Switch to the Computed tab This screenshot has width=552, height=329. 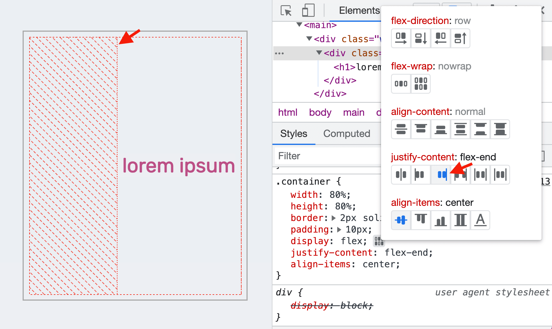[346, 133]
